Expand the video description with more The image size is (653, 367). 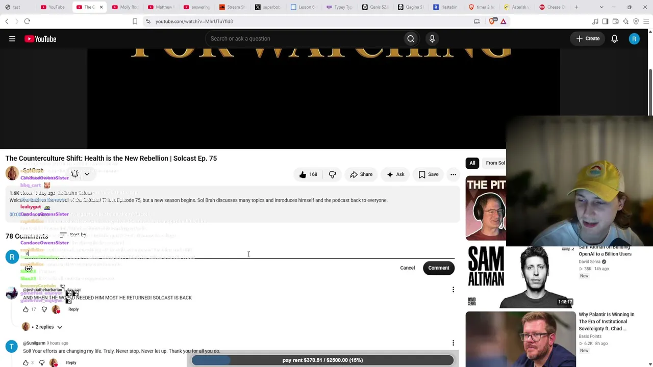[x=42, y=215]
